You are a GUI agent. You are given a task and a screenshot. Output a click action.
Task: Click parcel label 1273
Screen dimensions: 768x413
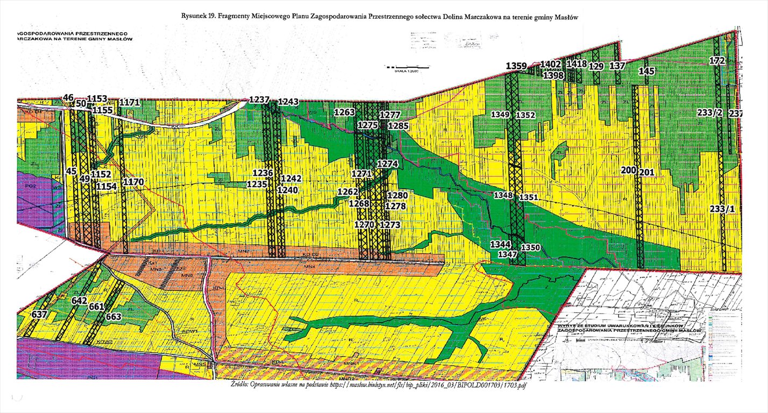(390, 225)
